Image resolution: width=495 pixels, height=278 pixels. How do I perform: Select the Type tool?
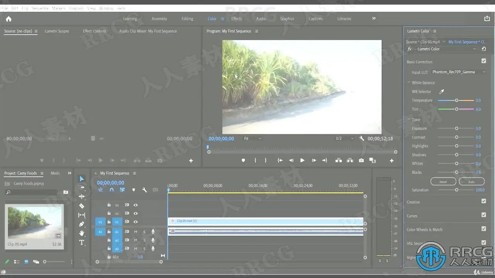tap(82, 242)
